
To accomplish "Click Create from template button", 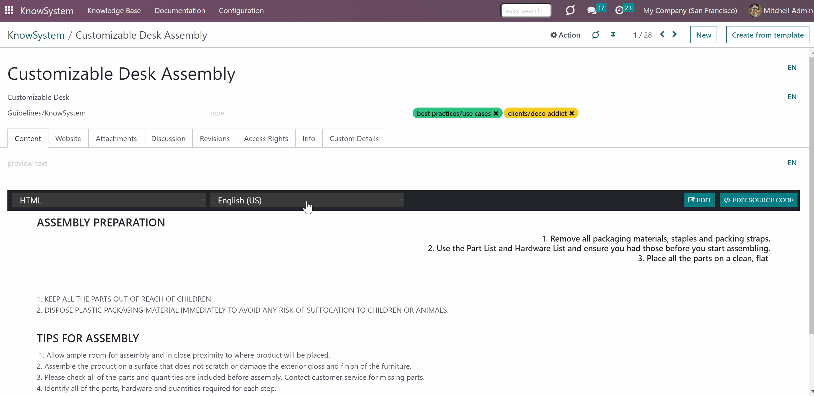I will [x=767, y=35].
